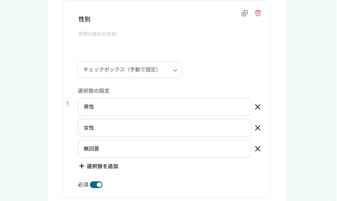Click into the 男性 option text field
Screen dimensions: 337x201
coord(164,107)
